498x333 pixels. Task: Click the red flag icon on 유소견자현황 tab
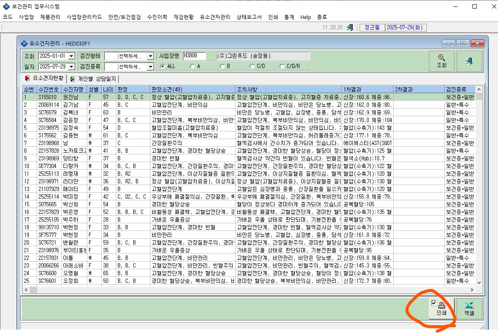click(27, 78)
